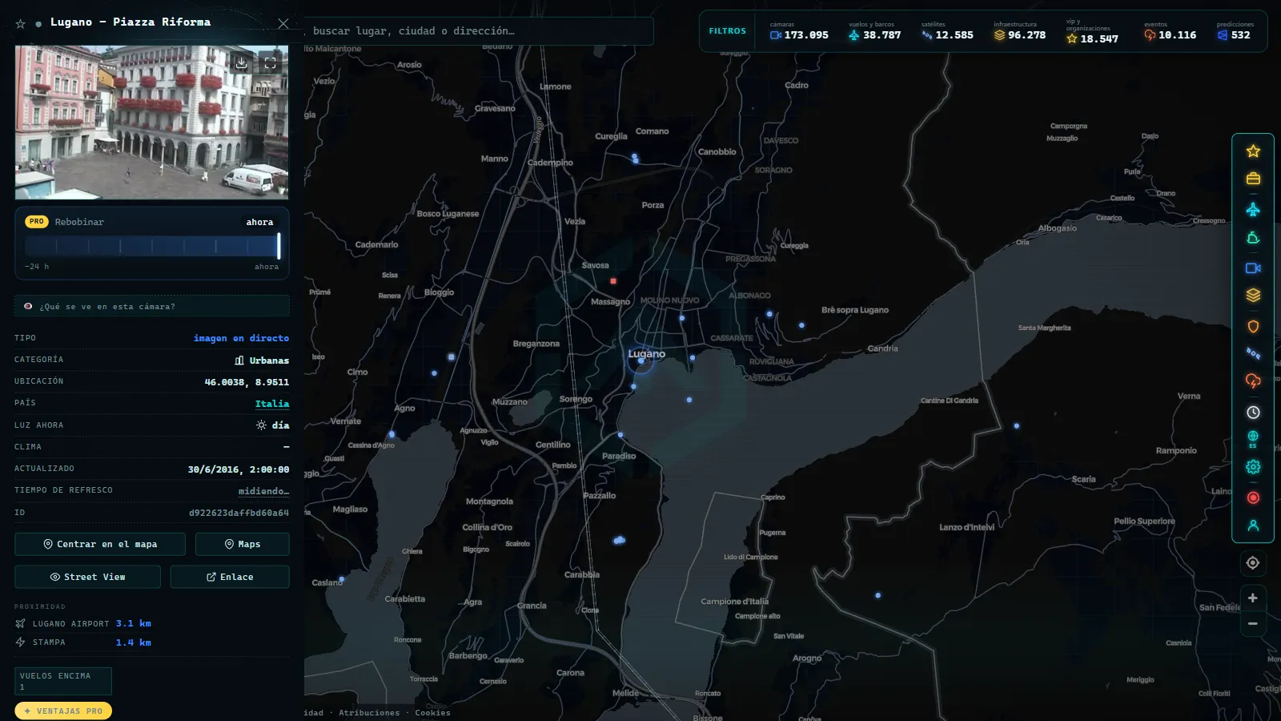Click the briefcase icon in sidebar
Viewport: 1281px width, 721px height.
pos(1253,179)
